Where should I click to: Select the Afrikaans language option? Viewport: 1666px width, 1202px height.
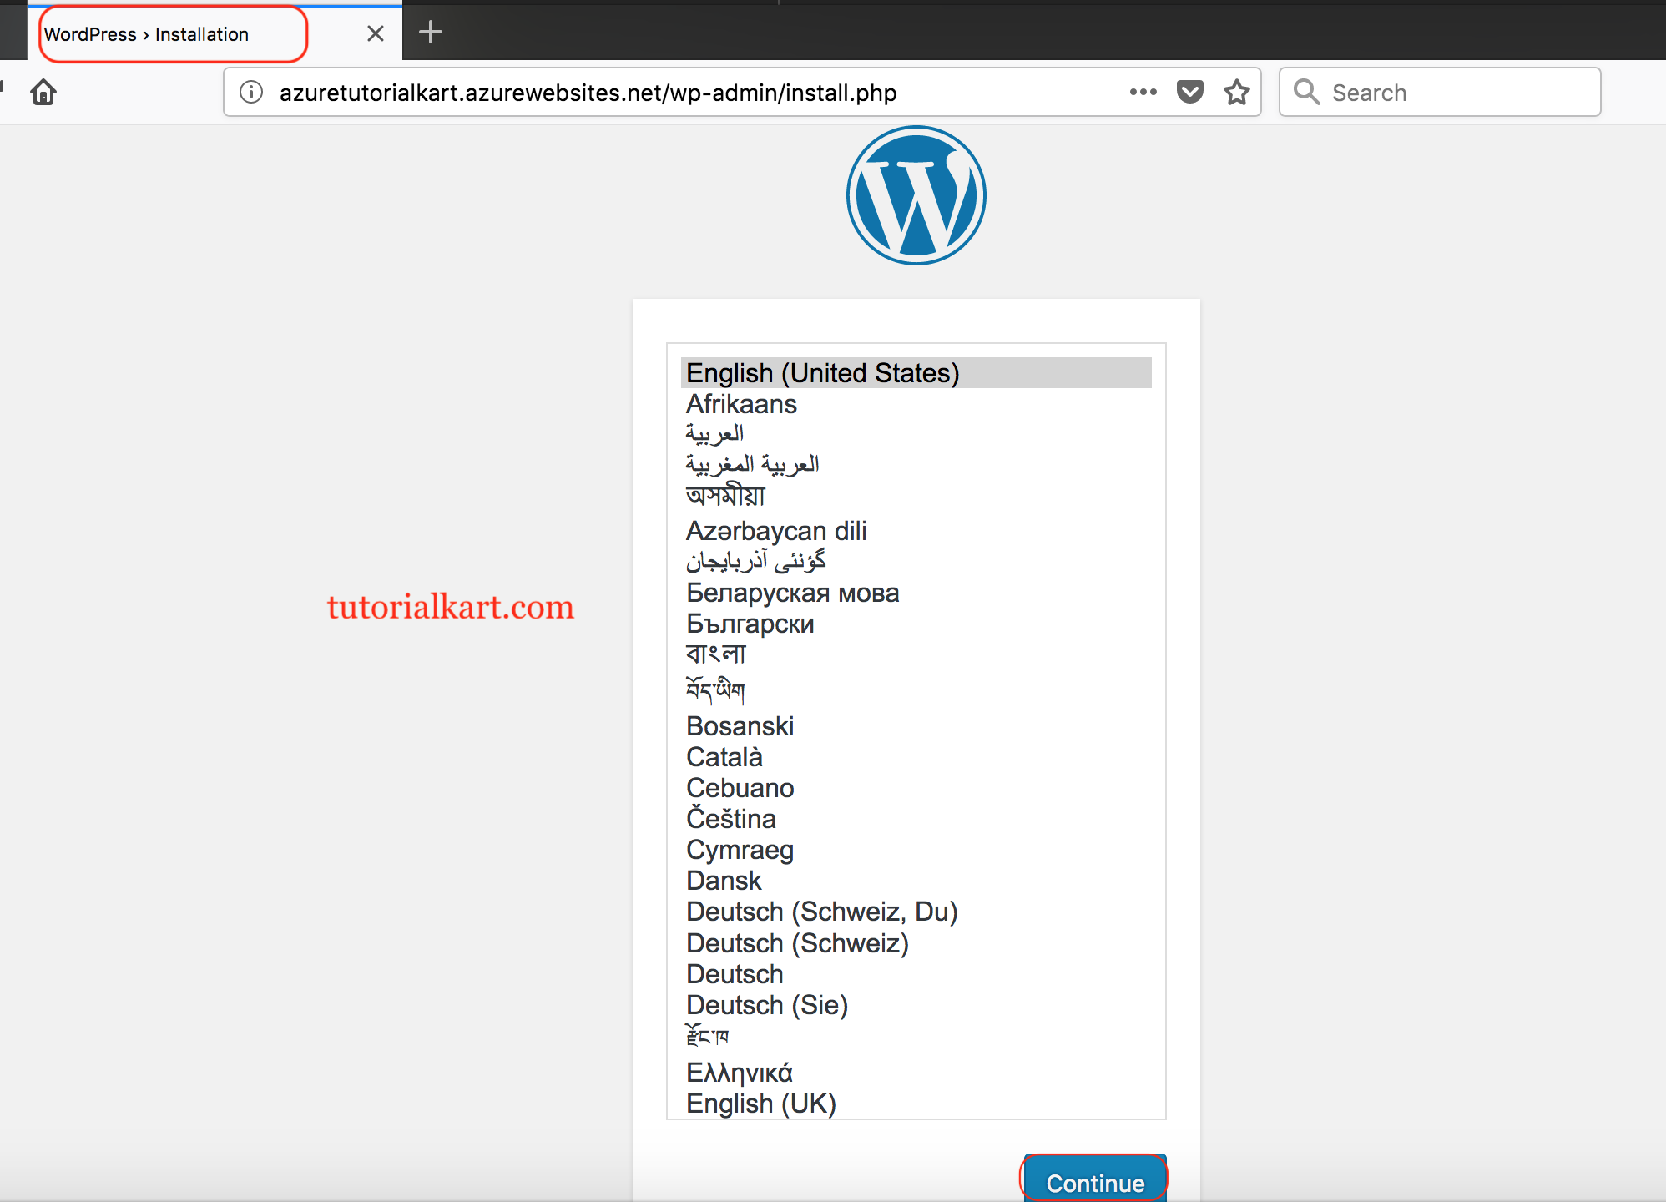741,404
